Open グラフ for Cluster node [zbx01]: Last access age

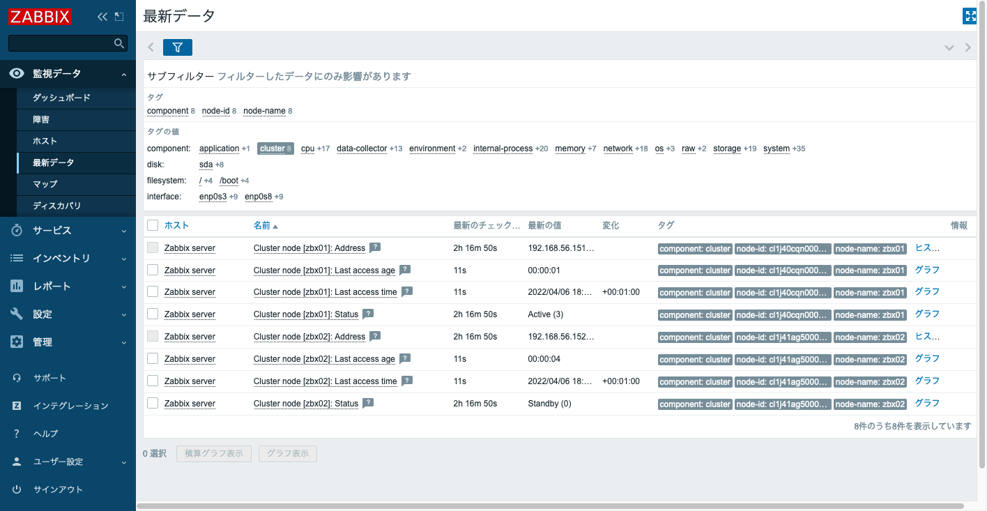926,270
